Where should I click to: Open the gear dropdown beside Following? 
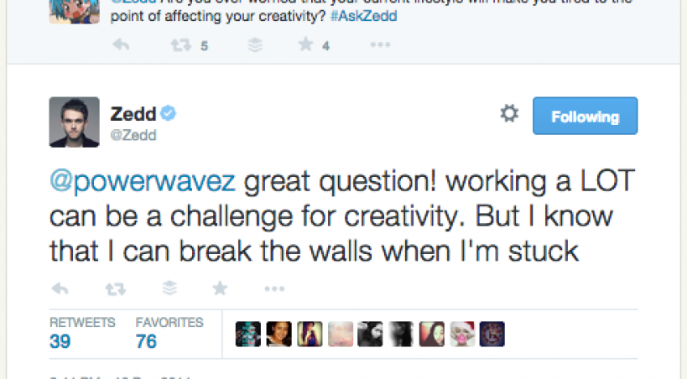coord(509,114)
